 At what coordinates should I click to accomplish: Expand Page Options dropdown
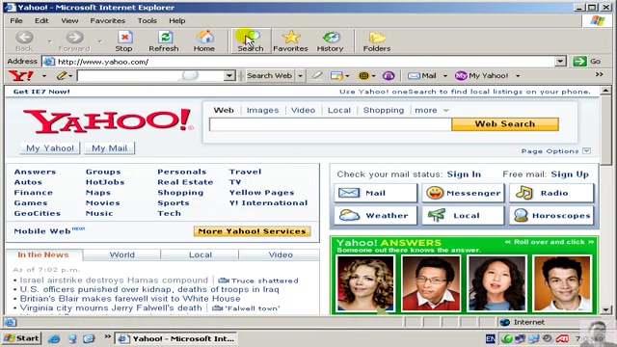(587, 151)
